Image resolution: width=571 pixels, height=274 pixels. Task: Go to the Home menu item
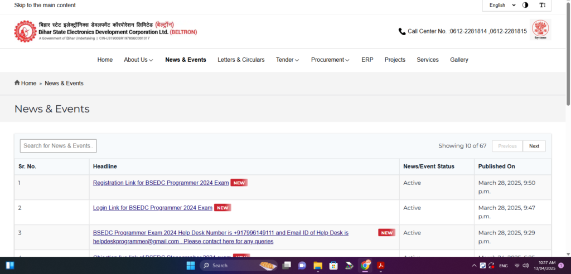click(x=105, y=60)
